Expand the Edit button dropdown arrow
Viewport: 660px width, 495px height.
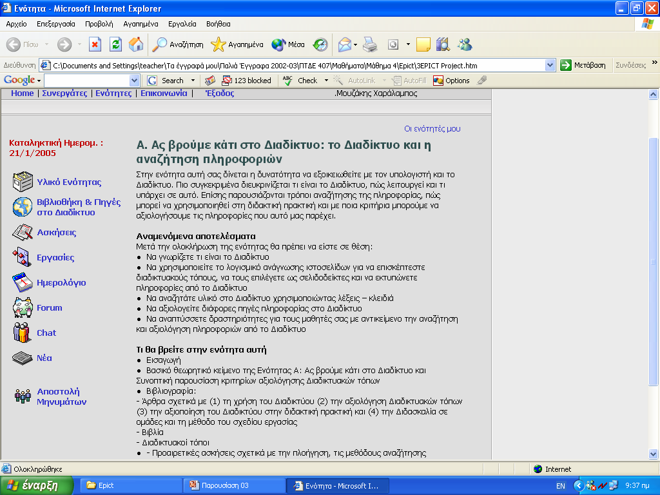pyautogui.click(x=408, y=44)
